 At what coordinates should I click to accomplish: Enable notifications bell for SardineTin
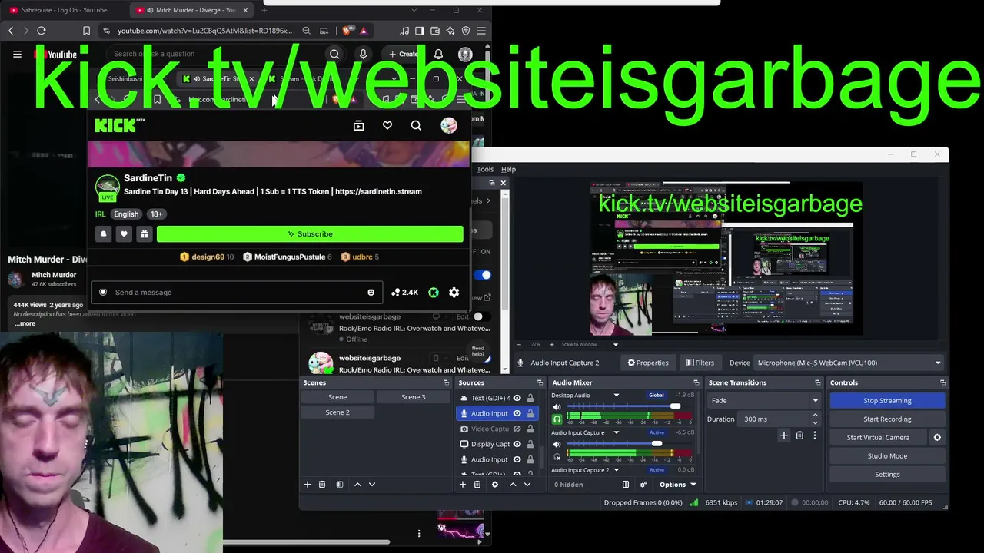[104, 234]
